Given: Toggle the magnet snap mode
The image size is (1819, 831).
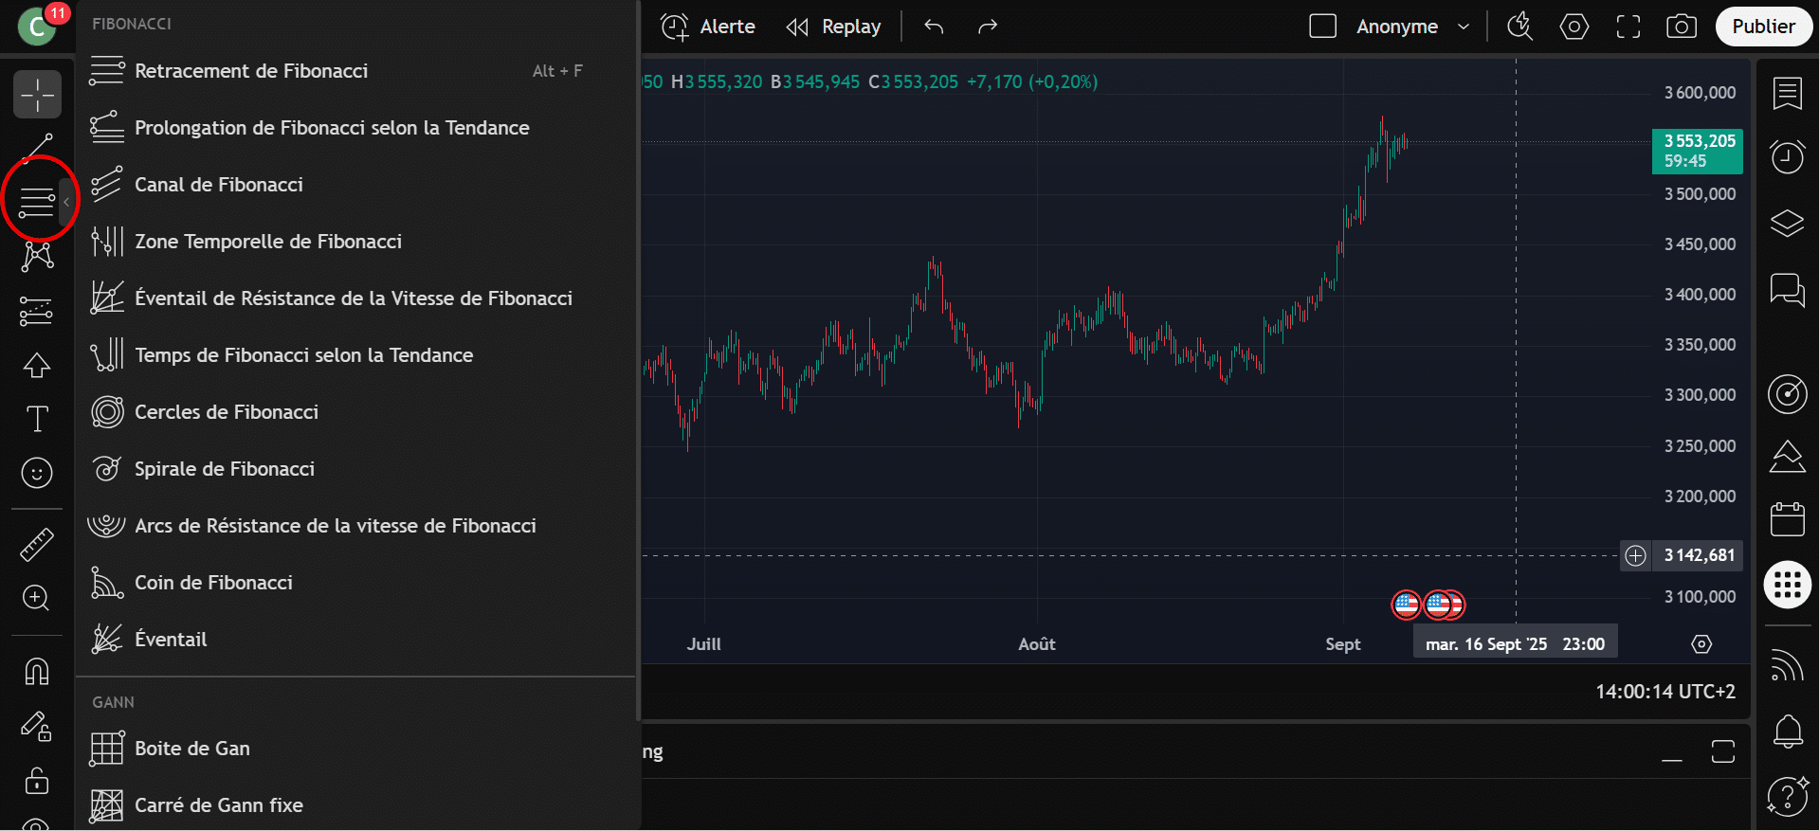Looking at the screenshot, I should tap(37, 671).
